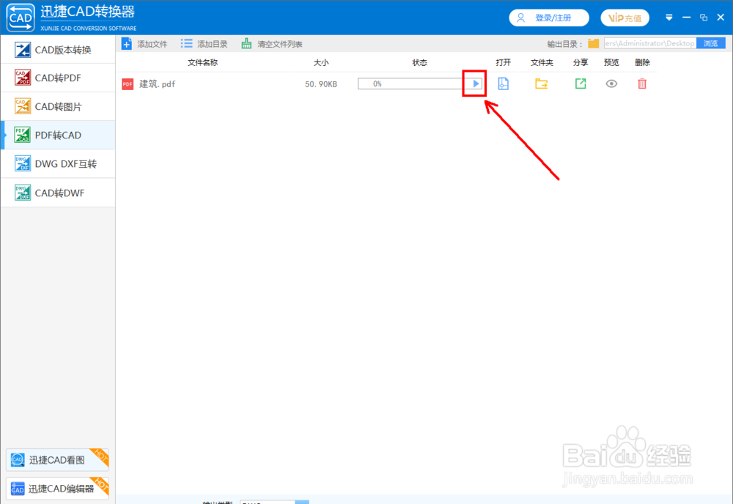
Task: Click the 浏览 browse button
Action: [x=710, y=43]
